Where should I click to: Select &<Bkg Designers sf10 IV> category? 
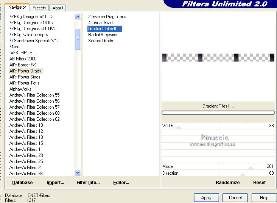[x=33, y=29]
